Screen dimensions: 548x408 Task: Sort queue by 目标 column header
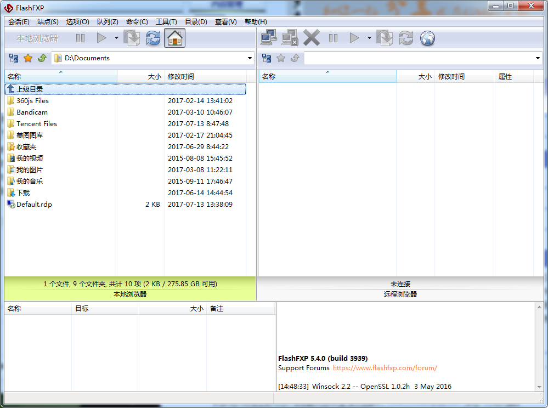[105, 308]
